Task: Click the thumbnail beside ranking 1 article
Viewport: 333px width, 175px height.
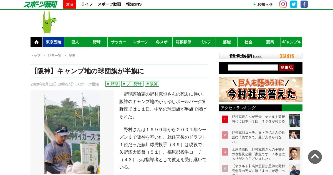Action: (x=294, y=121)
